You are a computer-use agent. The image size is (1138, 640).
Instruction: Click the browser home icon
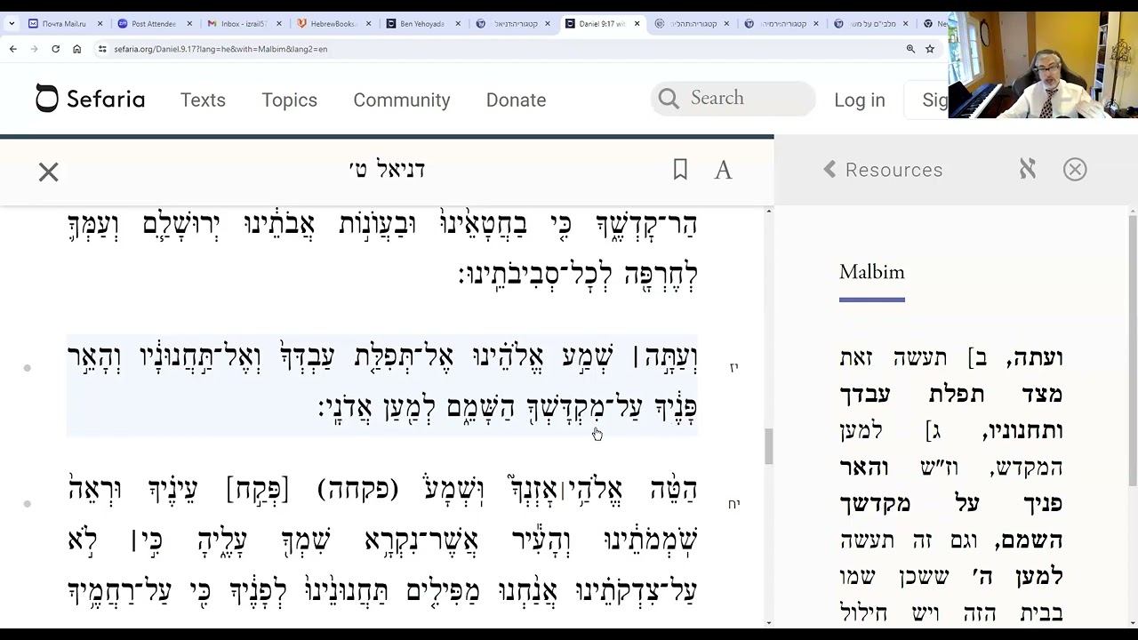pyautogui.click(x=76, y=49)
